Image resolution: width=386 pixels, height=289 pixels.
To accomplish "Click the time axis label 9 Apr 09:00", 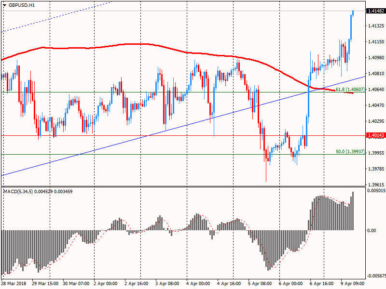I will coord(353,284).
